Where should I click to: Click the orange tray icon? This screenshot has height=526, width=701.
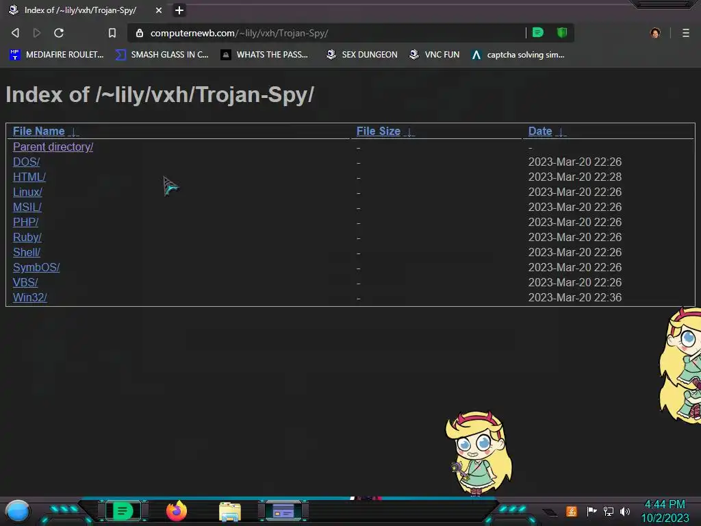[572, 511]
